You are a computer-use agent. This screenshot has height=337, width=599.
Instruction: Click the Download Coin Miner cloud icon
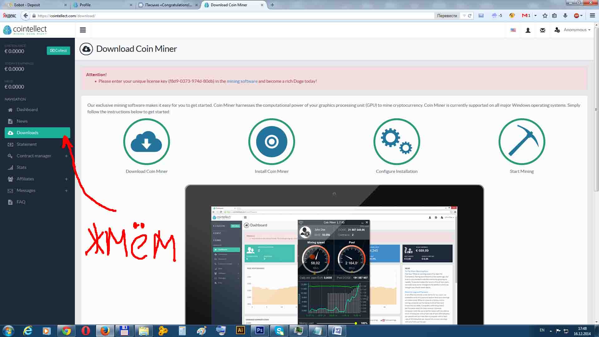pyautogui.click(x=146, y=141)
